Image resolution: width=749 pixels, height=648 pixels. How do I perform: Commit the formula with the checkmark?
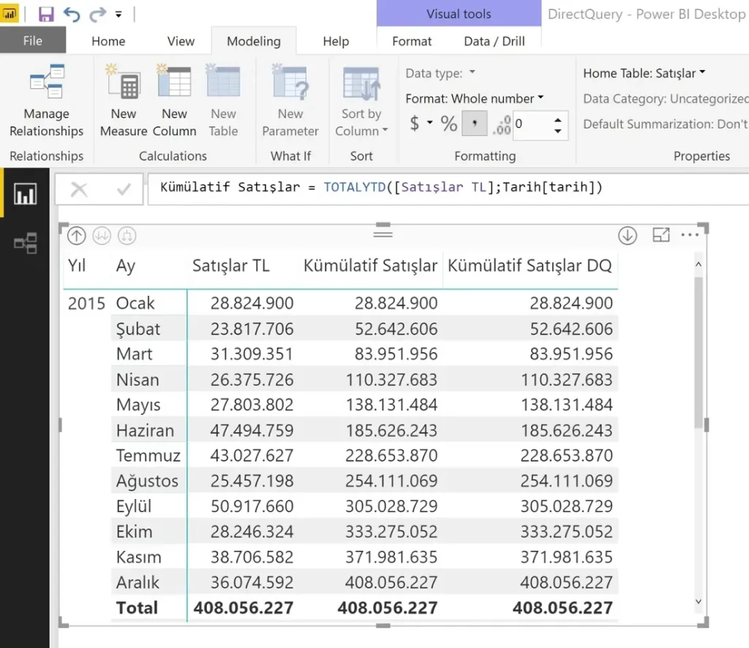(124, 190)
